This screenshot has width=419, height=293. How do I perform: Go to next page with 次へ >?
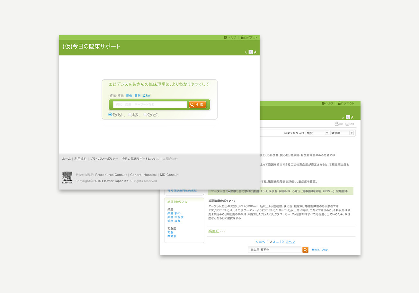[x=290, y=242]
